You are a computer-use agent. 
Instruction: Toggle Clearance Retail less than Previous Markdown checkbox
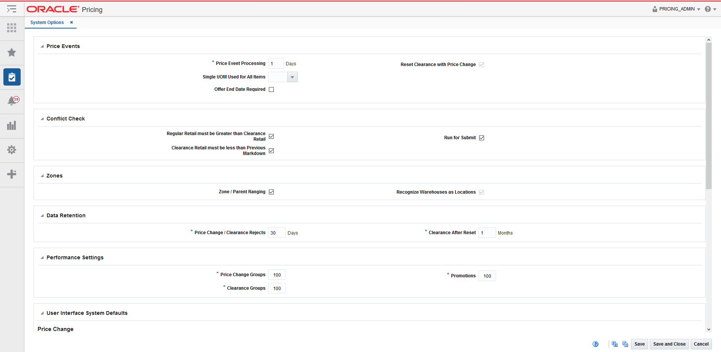tap(272, 150)
